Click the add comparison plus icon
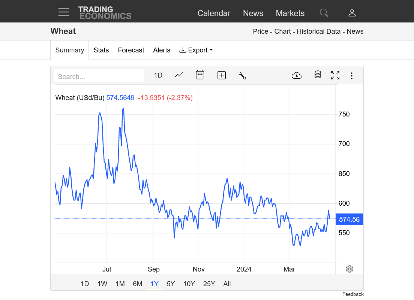This screenshot has height=300, width=414. point(222,75)
